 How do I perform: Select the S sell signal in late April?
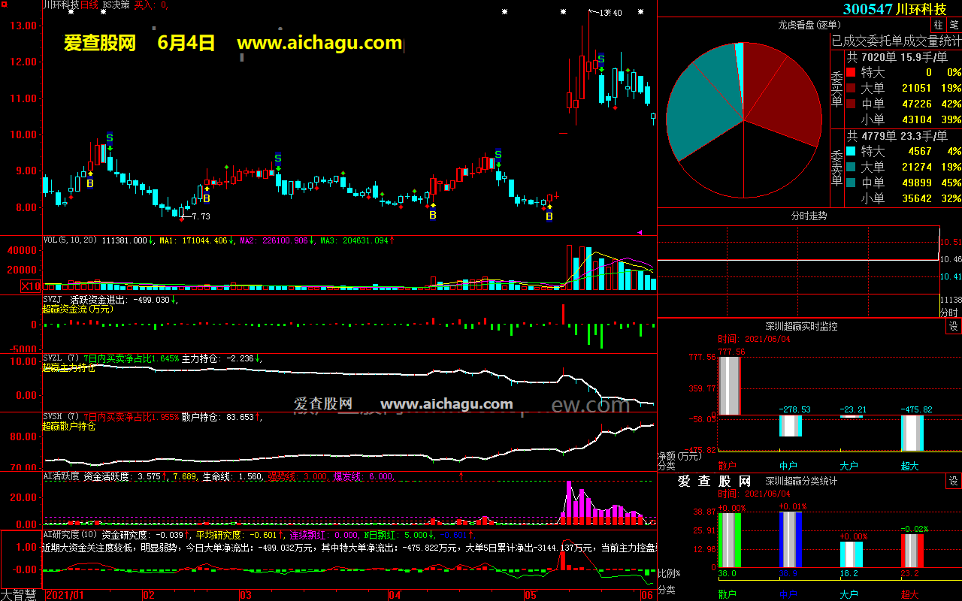point(498,155)
